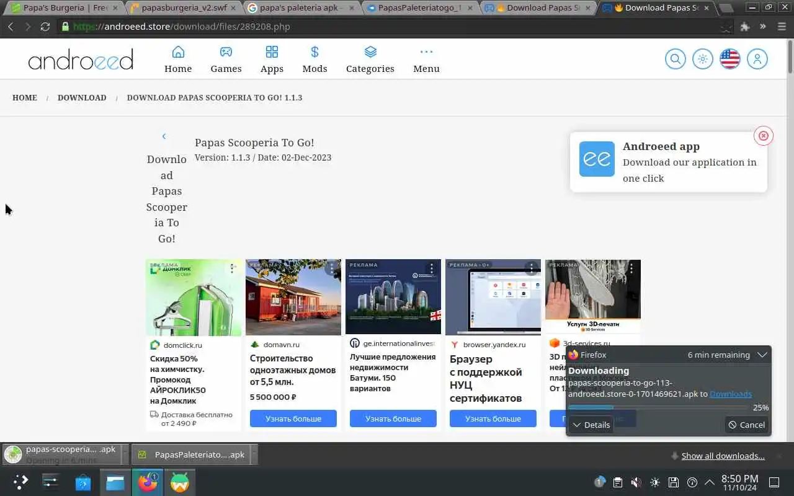Click papas-scooperia apk download bar item
Viewport: 794px width, 496px height.
click(x=61, y=454)
